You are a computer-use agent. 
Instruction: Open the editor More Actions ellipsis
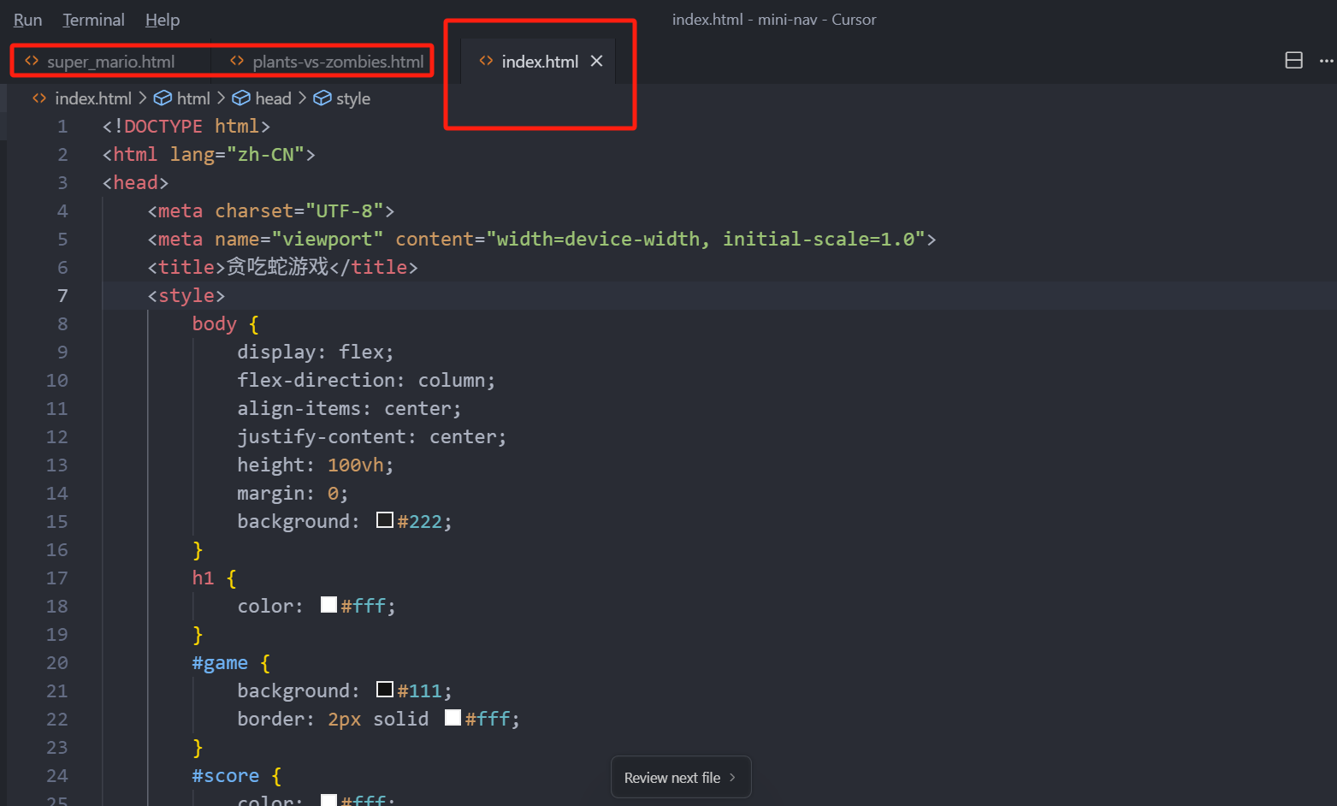(1326, 61)
